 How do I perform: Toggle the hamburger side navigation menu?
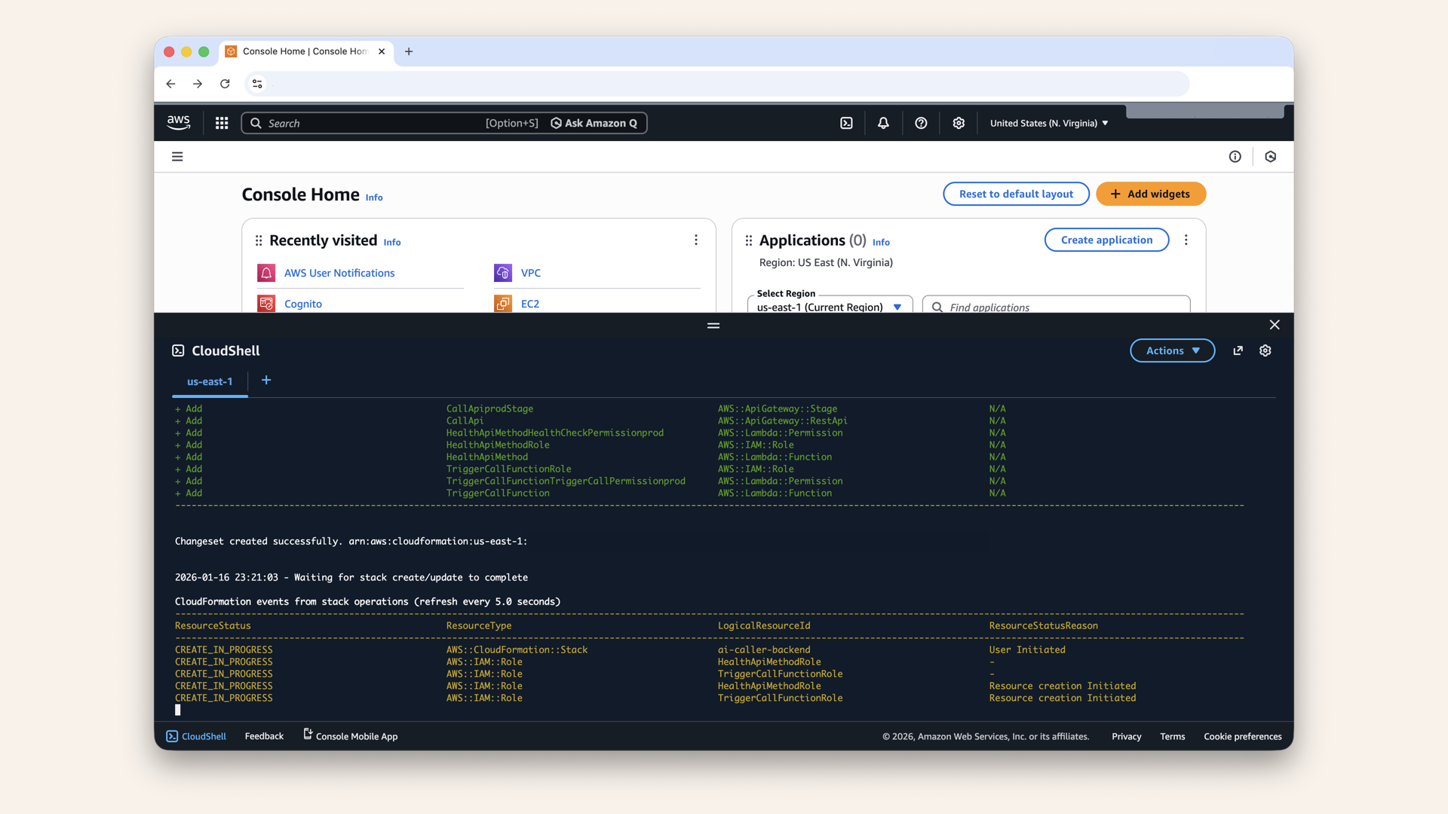177,157
